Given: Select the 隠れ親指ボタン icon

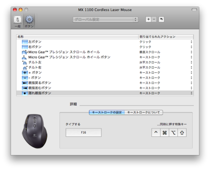Looking at the screenshot, I should [25, 93].
